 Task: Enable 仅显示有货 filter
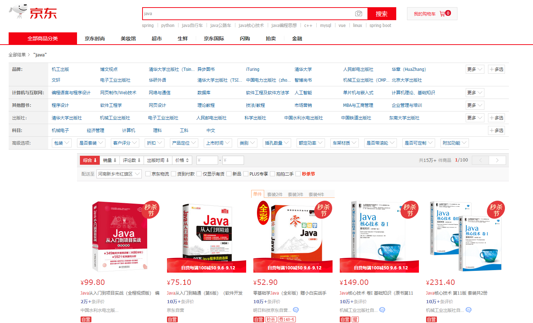(x=199, y=174)
